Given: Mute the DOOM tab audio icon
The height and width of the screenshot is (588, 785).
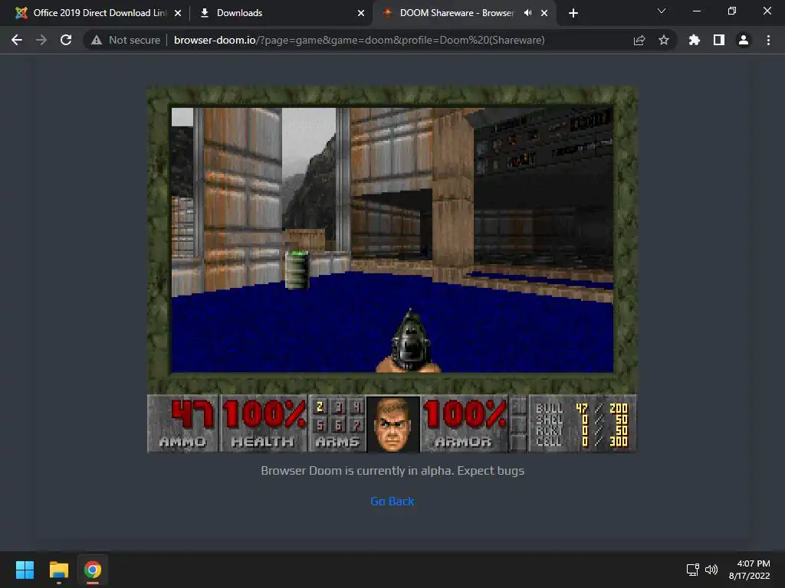Looking at the screenshot, I should coord(527,13).
